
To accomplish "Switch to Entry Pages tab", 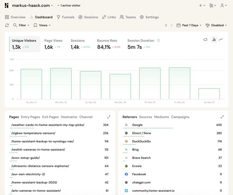I will click(30, 117).
